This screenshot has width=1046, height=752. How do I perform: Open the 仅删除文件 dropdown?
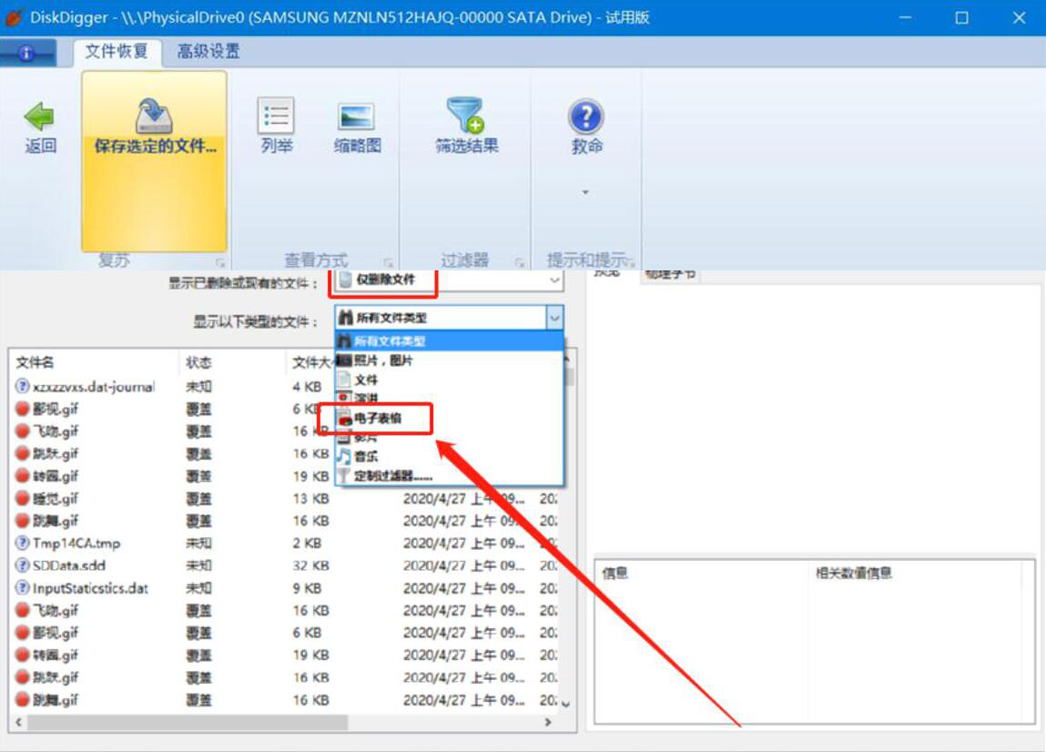pyautogui.click(x=449, y=280)
